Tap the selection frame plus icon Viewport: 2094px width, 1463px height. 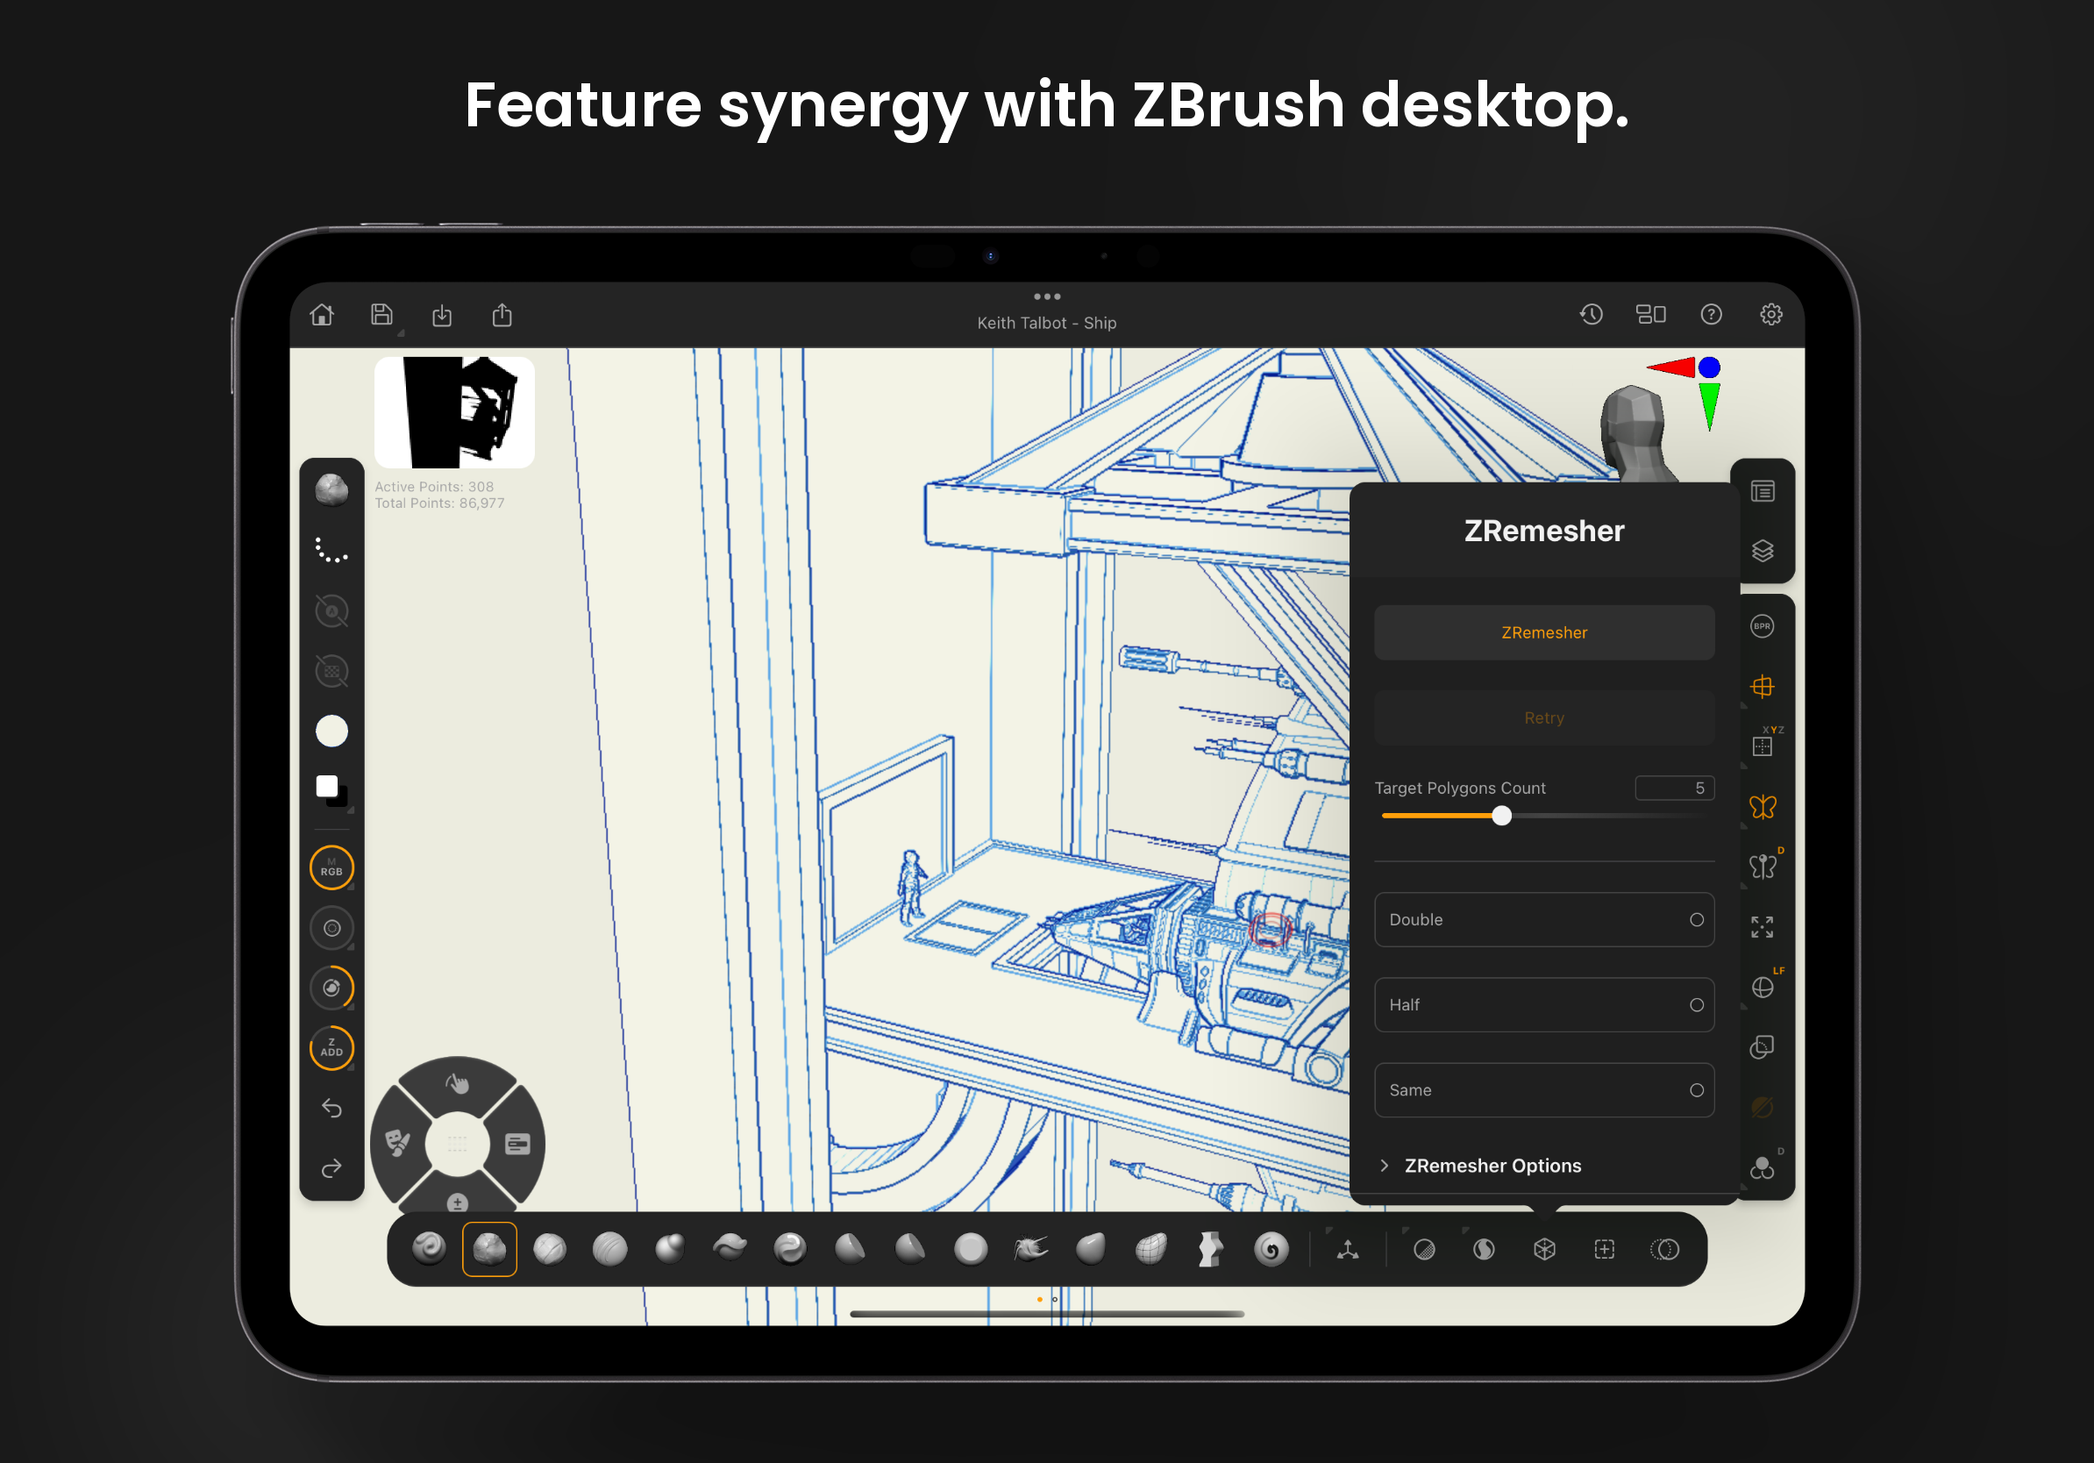1604,1250
